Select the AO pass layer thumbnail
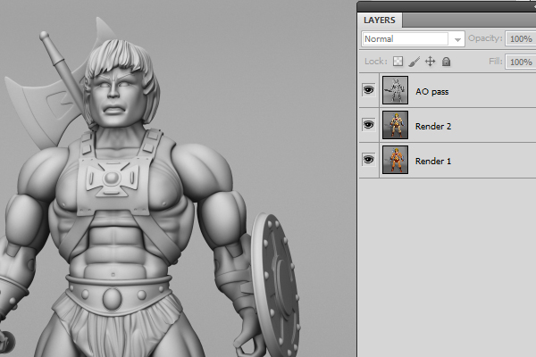 tap(395, 91)
